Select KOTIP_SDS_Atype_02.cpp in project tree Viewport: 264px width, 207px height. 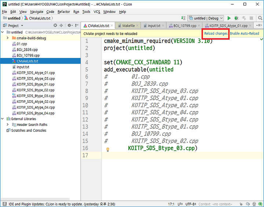[36, 102]
